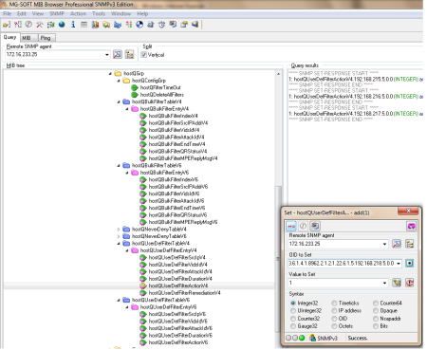
Task: Open the Tools menu
Action: click(99, 13)
